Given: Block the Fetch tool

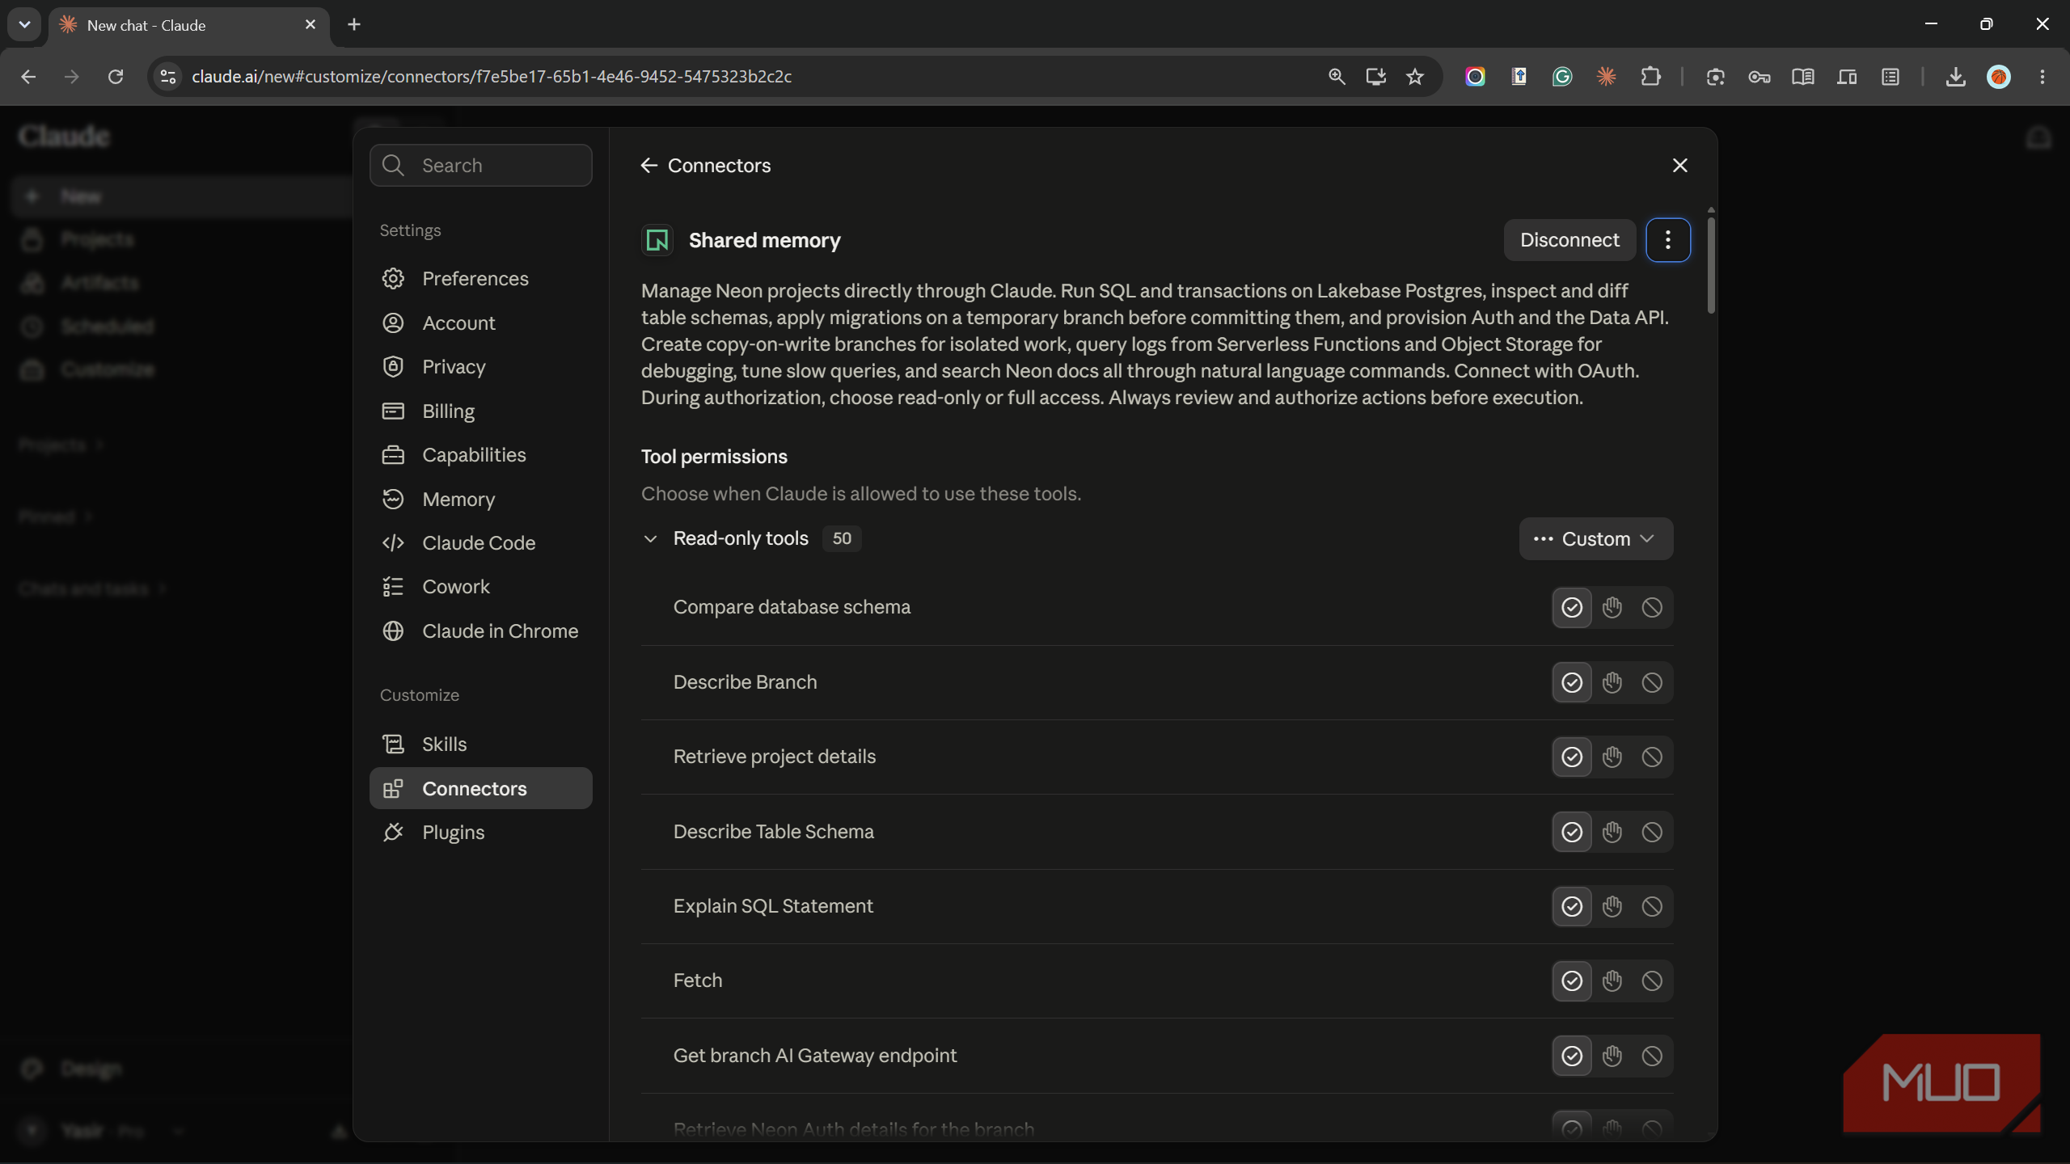Looking at the screenshot, I should pyautogui.click(x=1651, y=981).
